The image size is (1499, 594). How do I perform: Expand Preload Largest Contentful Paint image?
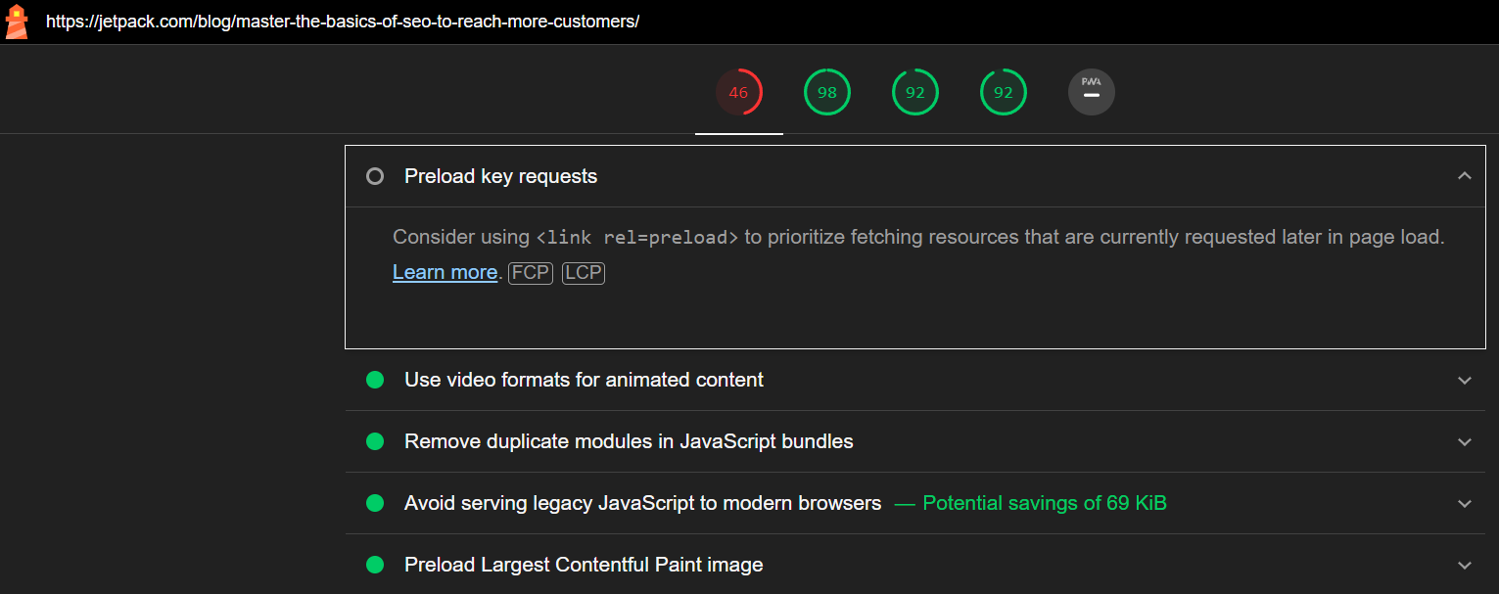point(1465,565)
